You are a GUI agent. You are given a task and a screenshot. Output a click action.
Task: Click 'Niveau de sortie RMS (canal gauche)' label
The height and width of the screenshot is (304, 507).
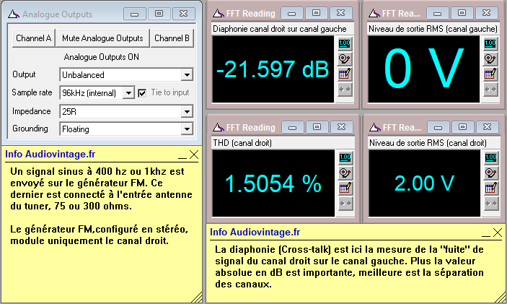coord(433,29)
